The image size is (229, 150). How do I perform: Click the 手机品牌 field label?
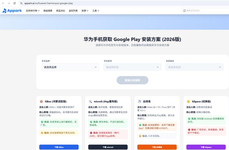[x=46, y=61]
